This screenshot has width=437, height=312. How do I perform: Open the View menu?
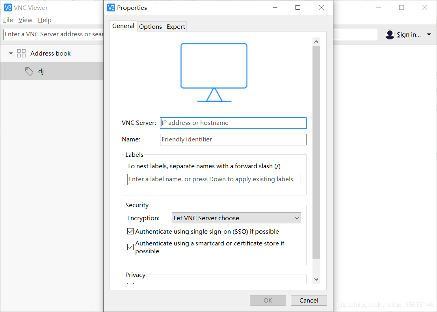25,20
